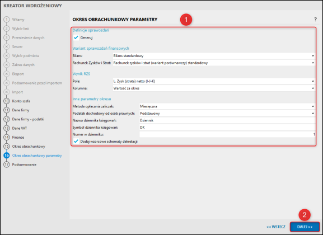Go to Finanse step
The image size is (323, 235).
point(18,138)
